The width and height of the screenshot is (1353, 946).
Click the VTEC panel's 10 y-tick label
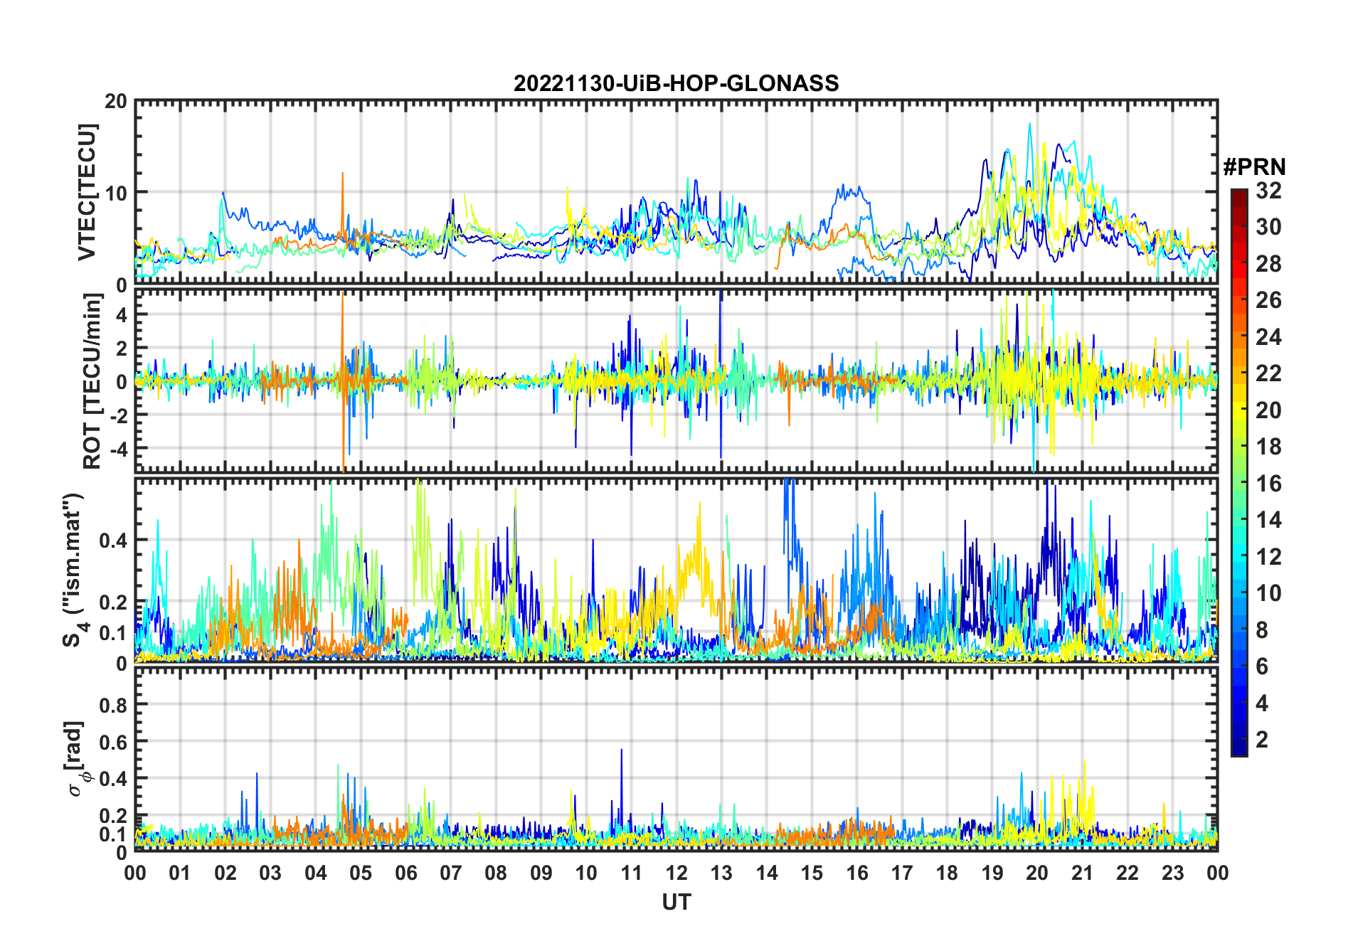tap(116, 192)
